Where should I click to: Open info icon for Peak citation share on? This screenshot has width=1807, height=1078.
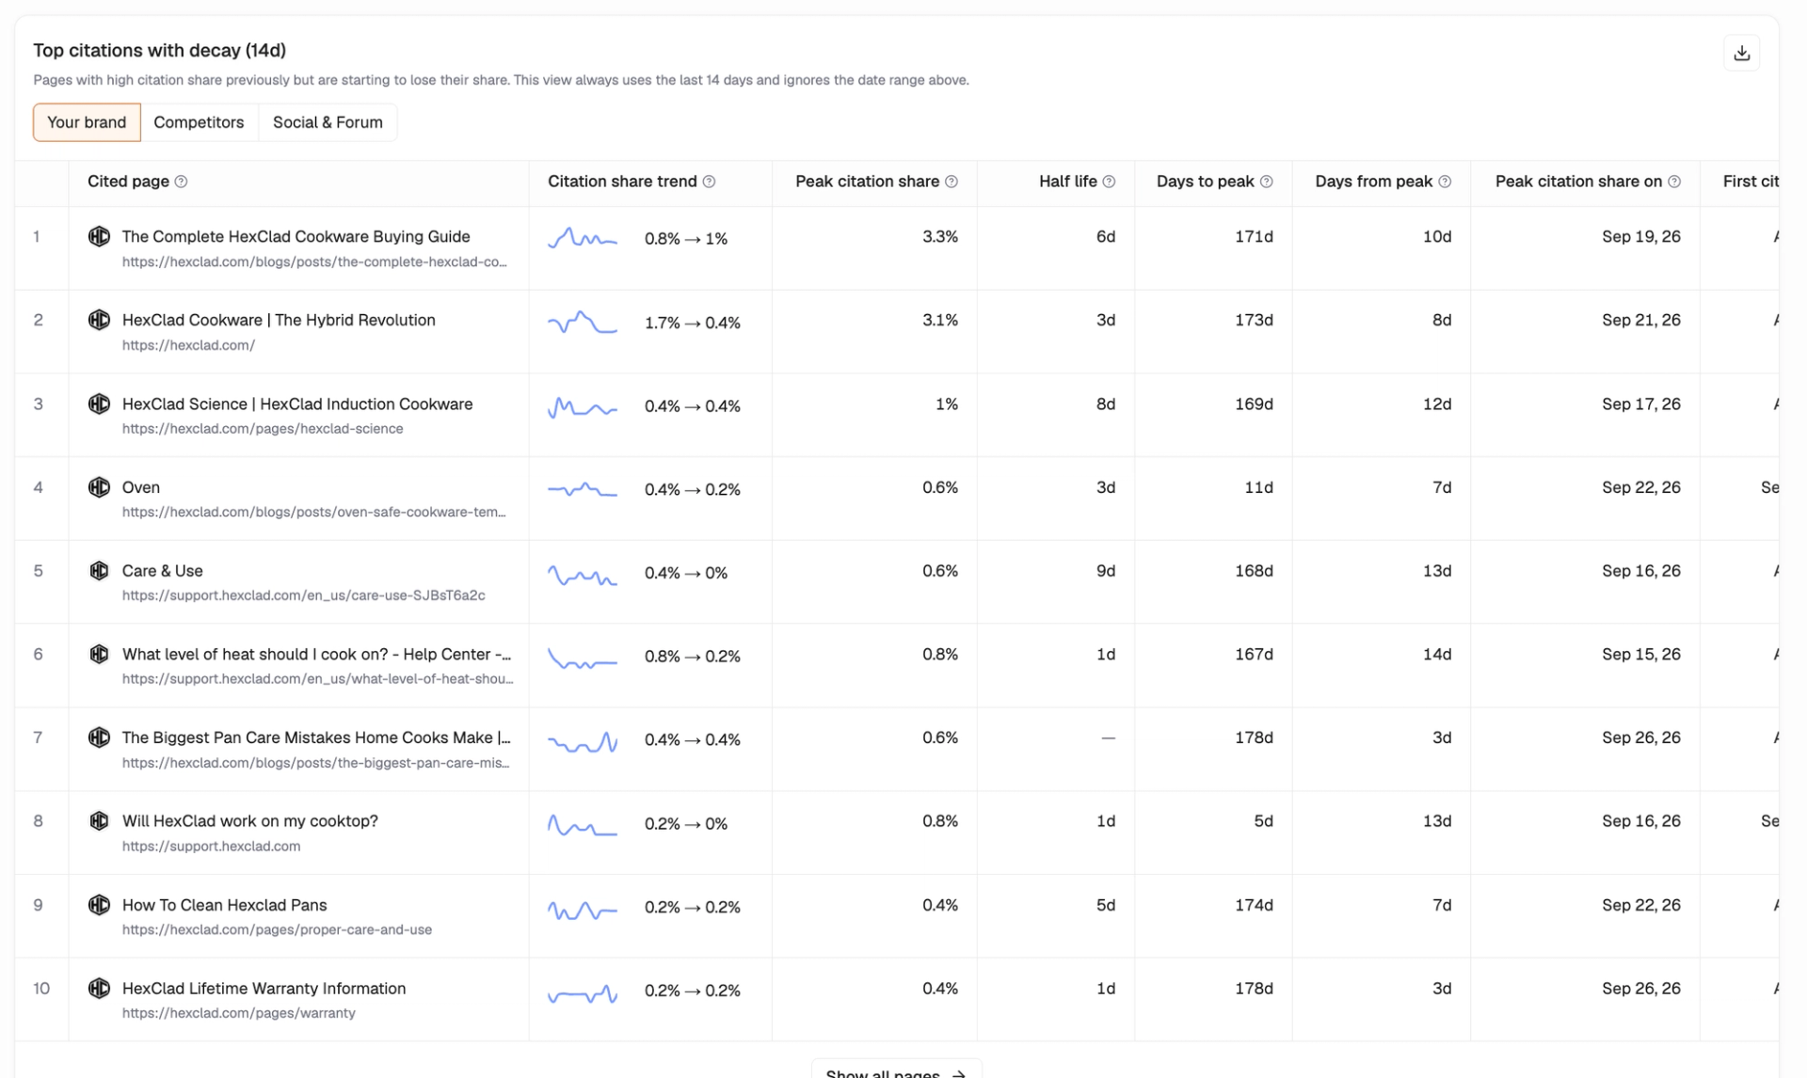(x=1674, y=182)
